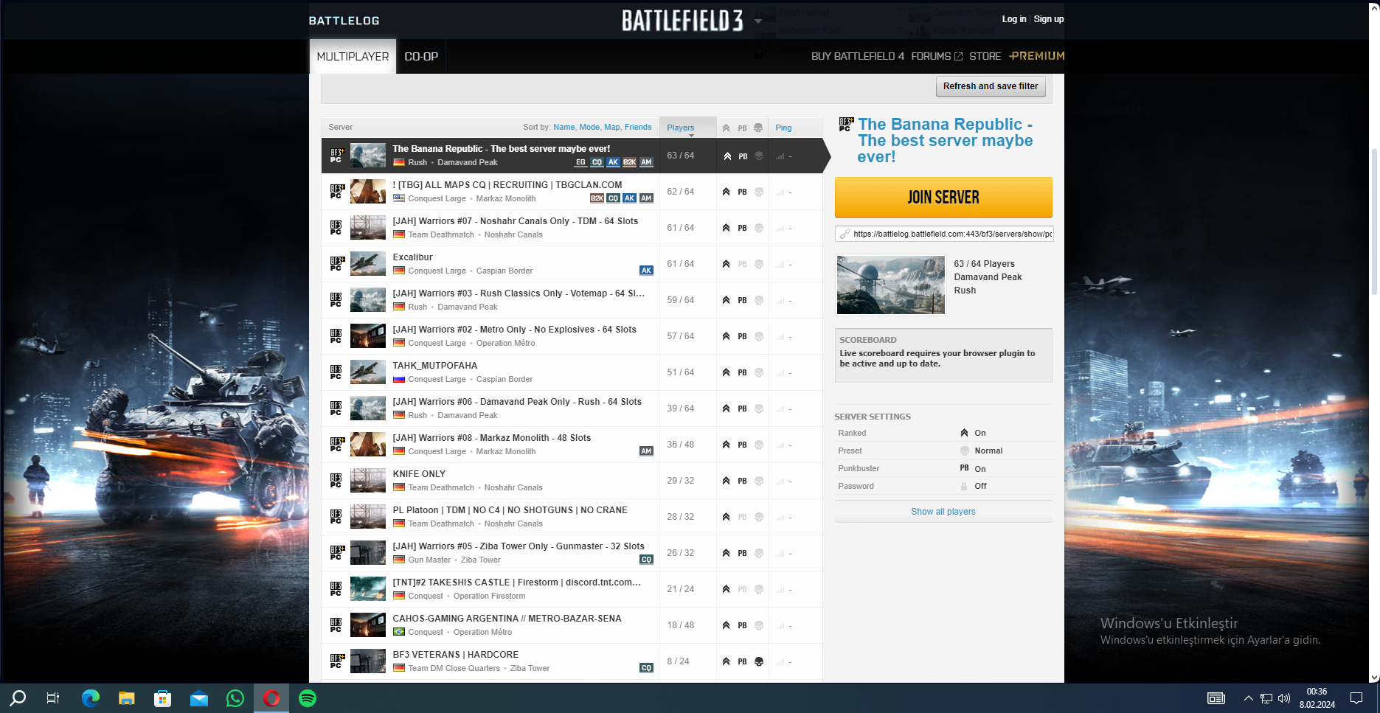Click the Show all players link
The height and width of the screenshot is (713, 1380).
[943, 512]
